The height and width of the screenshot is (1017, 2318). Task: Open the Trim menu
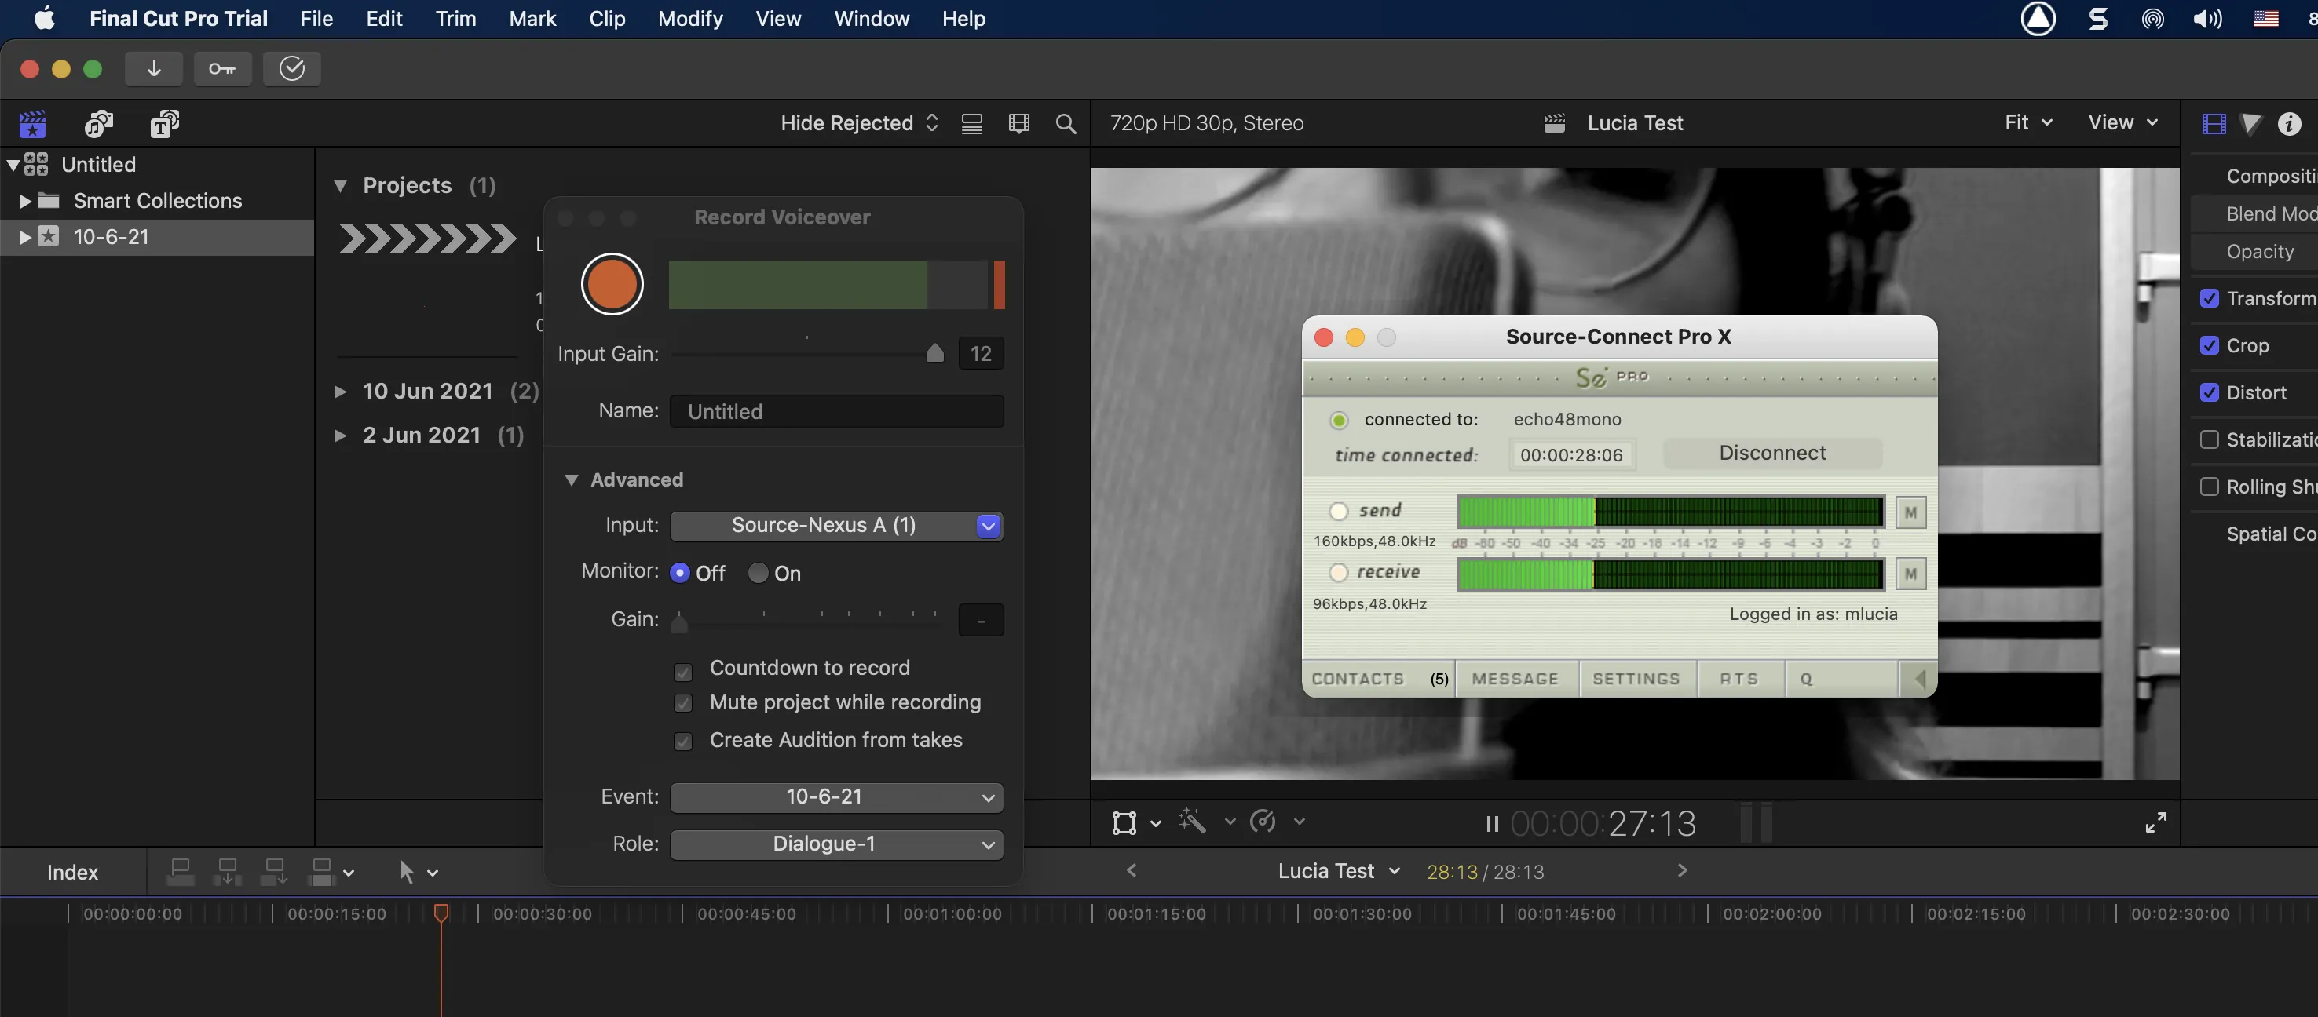coord(455,18)
